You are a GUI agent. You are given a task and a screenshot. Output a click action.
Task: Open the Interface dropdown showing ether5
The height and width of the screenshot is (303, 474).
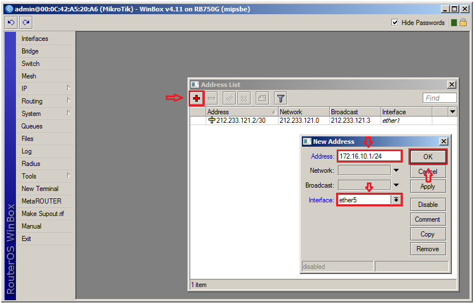pos(395,200)
